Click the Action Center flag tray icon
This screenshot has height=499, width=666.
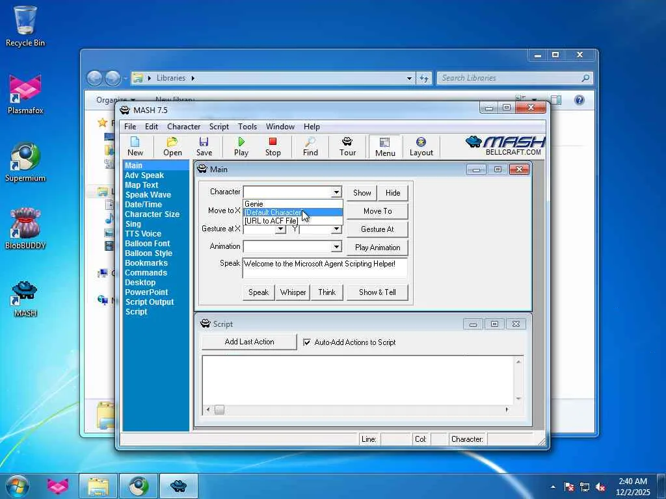568,487
